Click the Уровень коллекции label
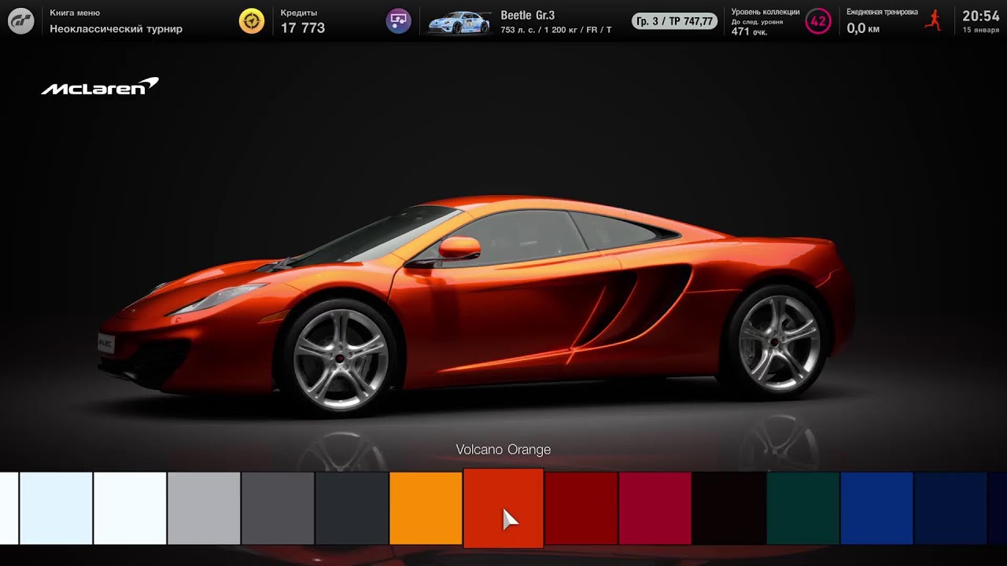The width and height of the screenshot is (1007, 566). [x=765, y=12]
